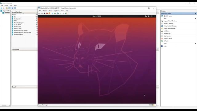
Task: Click the Checkpoint icon in VM toolbar
Action: [58, 13]
